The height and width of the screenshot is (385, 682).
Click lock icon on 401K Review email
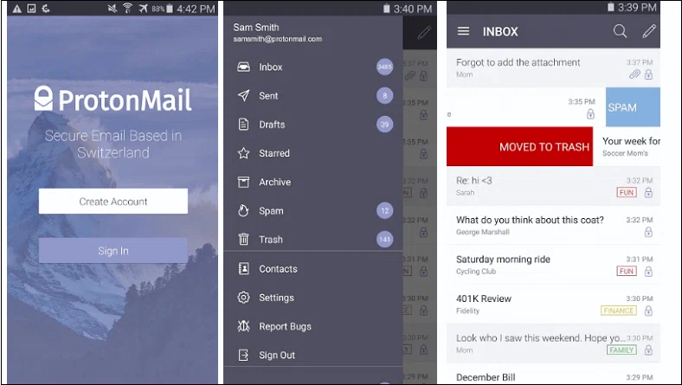648,311
